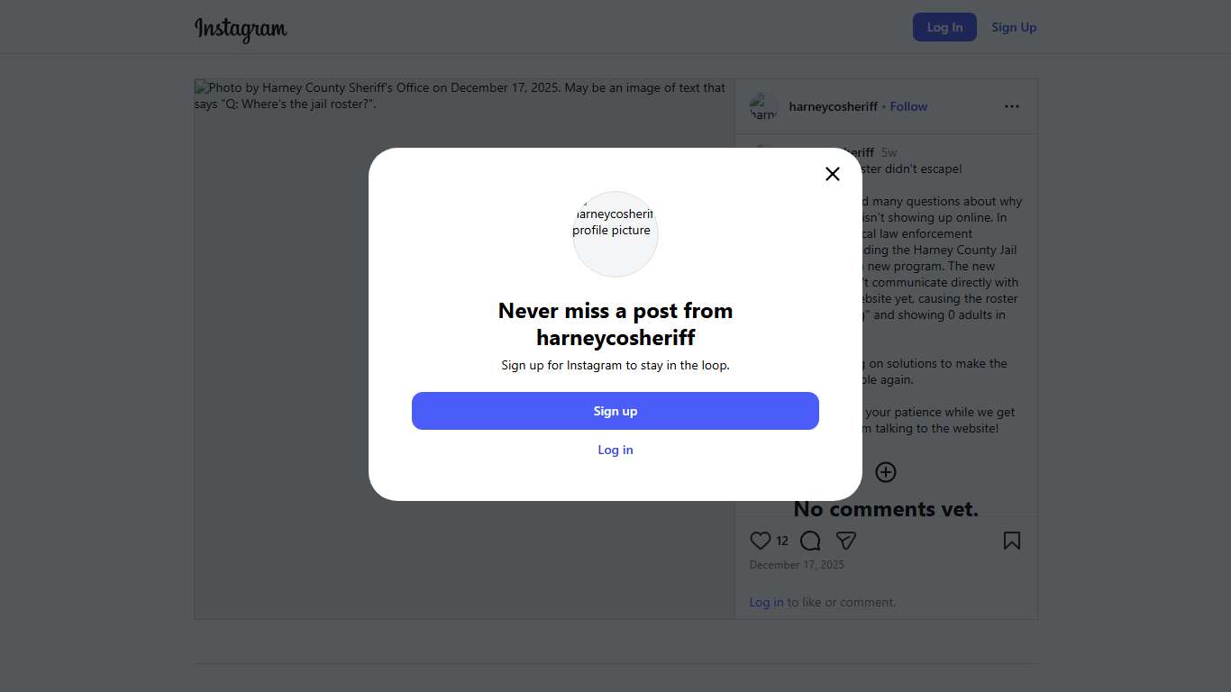
Task: Like the post with the heart icon
Action: 761,541
